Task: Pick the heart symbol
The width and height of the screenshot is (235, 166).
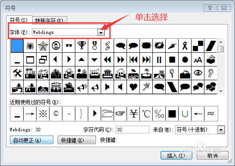Action: point(133,87)
